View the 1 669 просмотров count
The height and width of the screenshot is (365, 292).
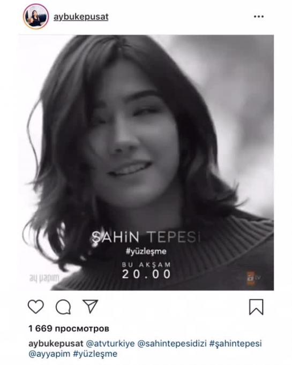(69, 329)
